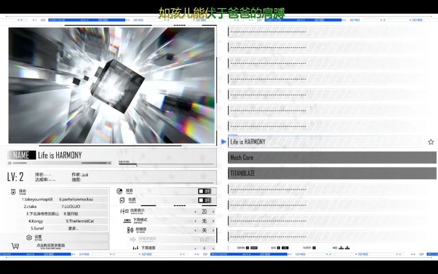Click the 排名 ranking header label

coord(23,191)
